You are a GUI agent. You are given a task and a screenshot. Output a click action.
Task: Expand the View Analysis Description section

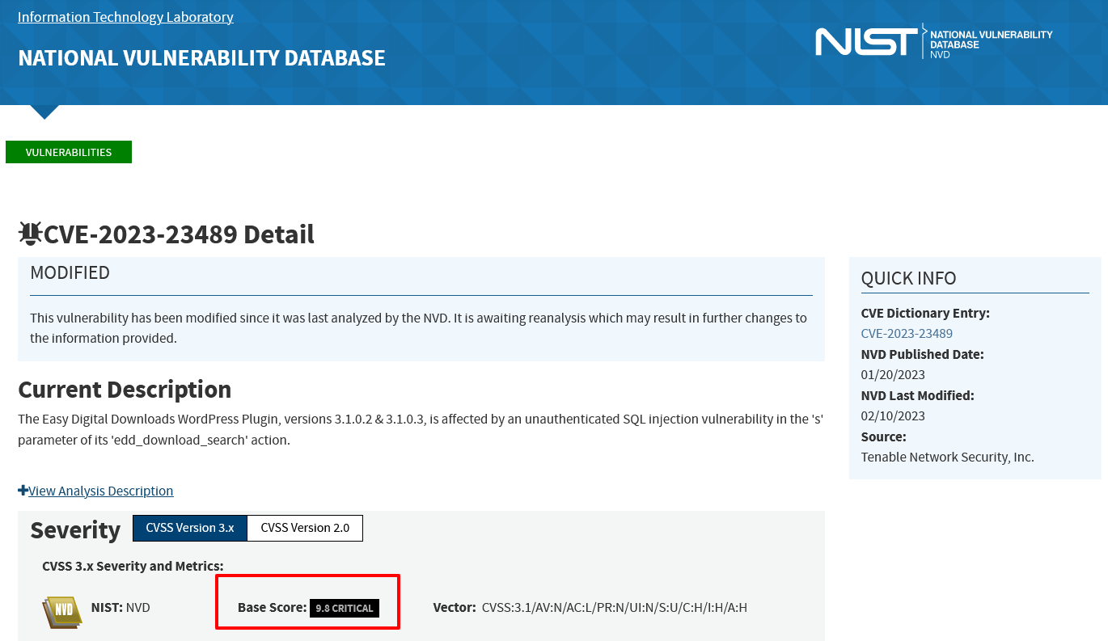102,491
